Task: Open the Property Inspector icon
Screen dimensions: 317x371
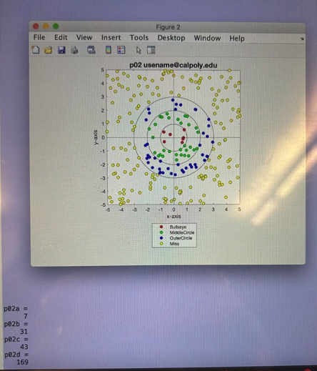Action: (151, 50)
